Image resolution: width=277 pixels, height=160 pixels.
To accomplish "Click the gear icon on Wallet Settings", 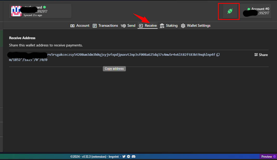I will [x=183, y=25].
